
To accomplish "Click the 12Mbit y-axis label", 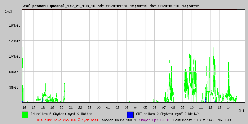I will tap(15, 41).
